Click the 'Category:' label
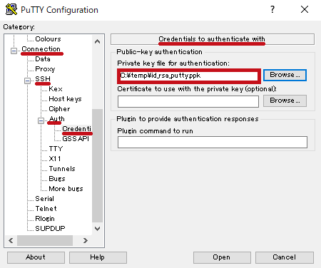The width and height of the screenshot is (321, 268). [19, 27]
